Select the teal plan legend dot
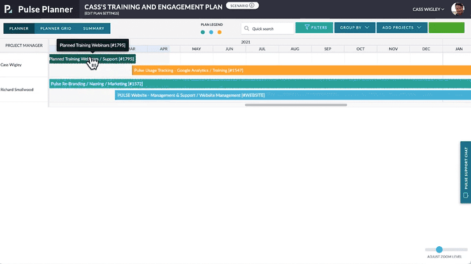The image size is (471, 264). click(x=203, y=32)
